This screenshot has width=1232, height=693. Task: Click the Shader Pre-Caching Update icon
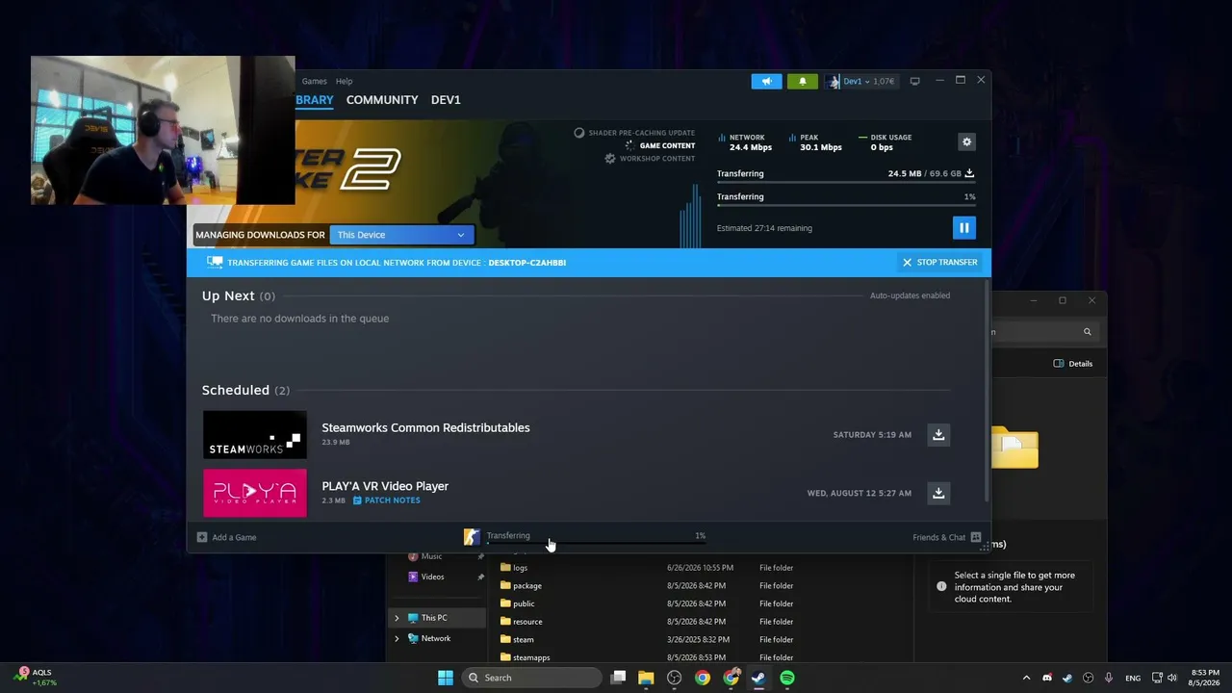coord(579,133)
